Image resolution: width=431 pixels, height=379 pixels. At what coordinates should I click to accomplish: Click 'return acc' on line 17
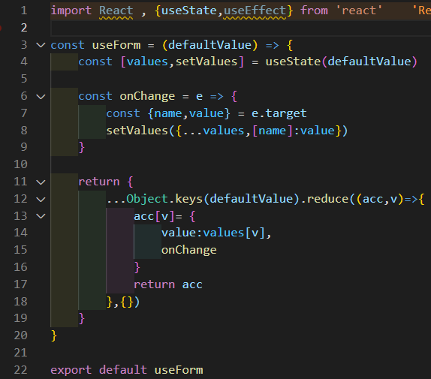click(168, 284)
